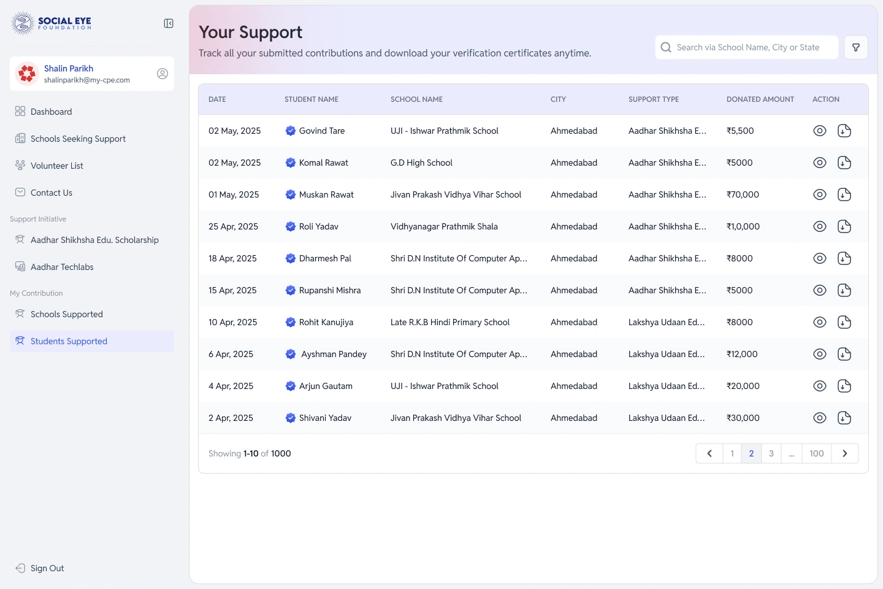Go to next page chevron
The image size is (883, 589).
(845, 453)
